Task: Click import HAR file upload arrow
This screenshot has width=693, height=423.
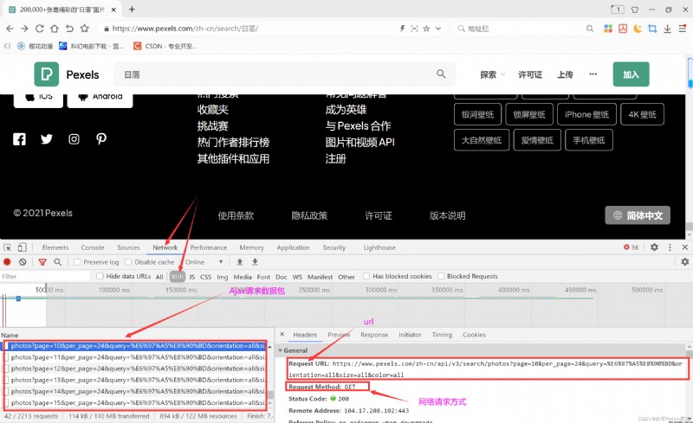Action: tap(240, 262)
